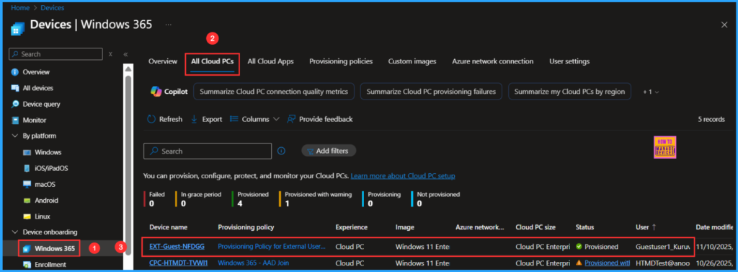Click the Cloud PC list search field
This screenshot has width=738, height=272.
tap(208, 151)
